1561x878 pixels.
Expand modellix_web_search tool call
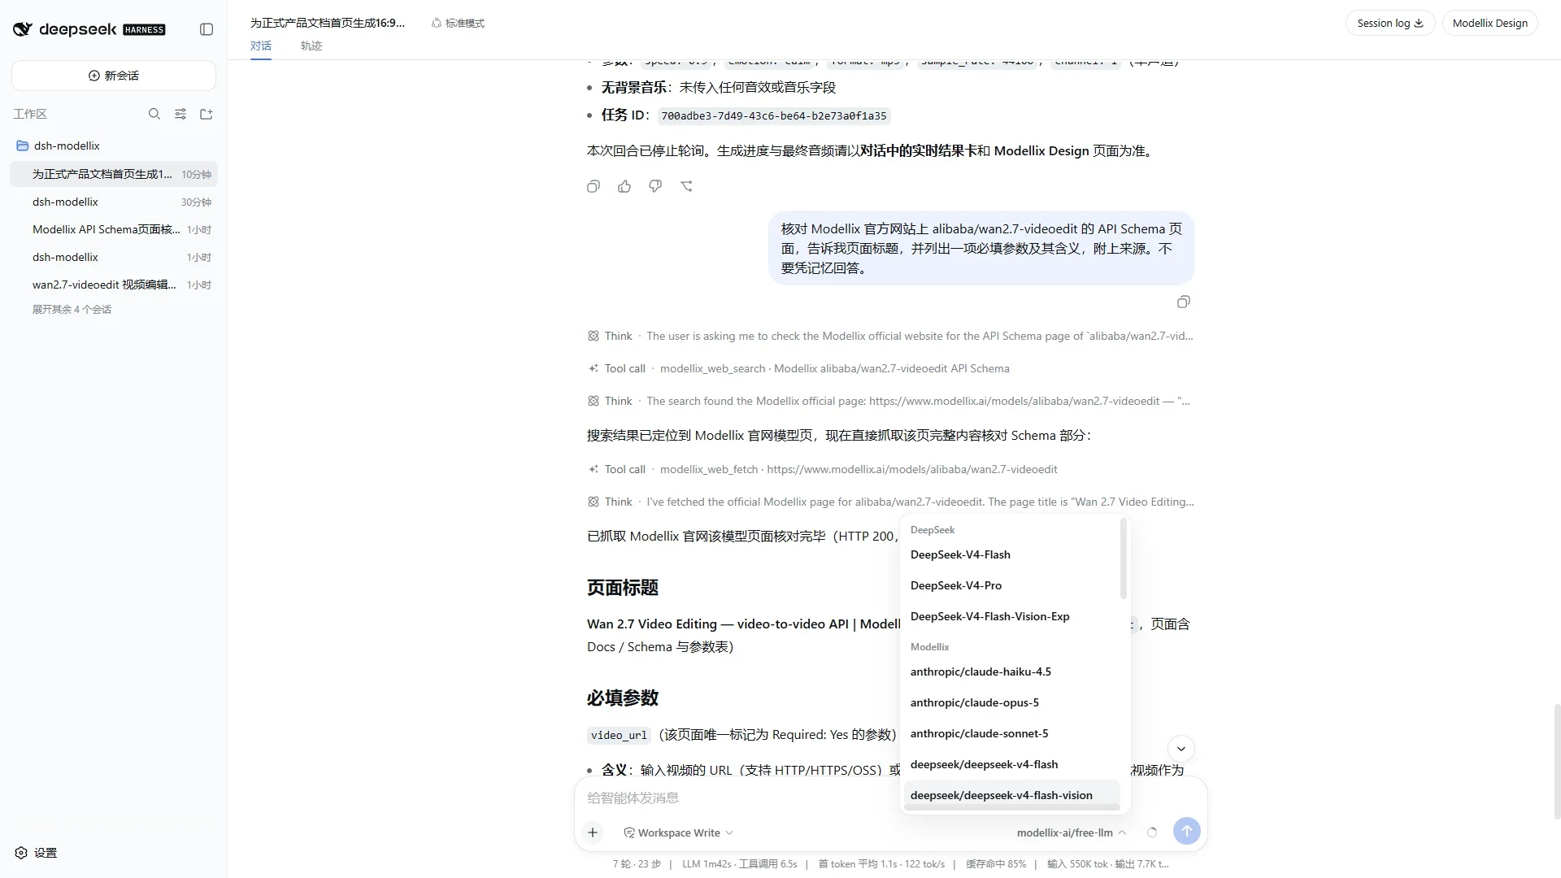tap(798, 368)
